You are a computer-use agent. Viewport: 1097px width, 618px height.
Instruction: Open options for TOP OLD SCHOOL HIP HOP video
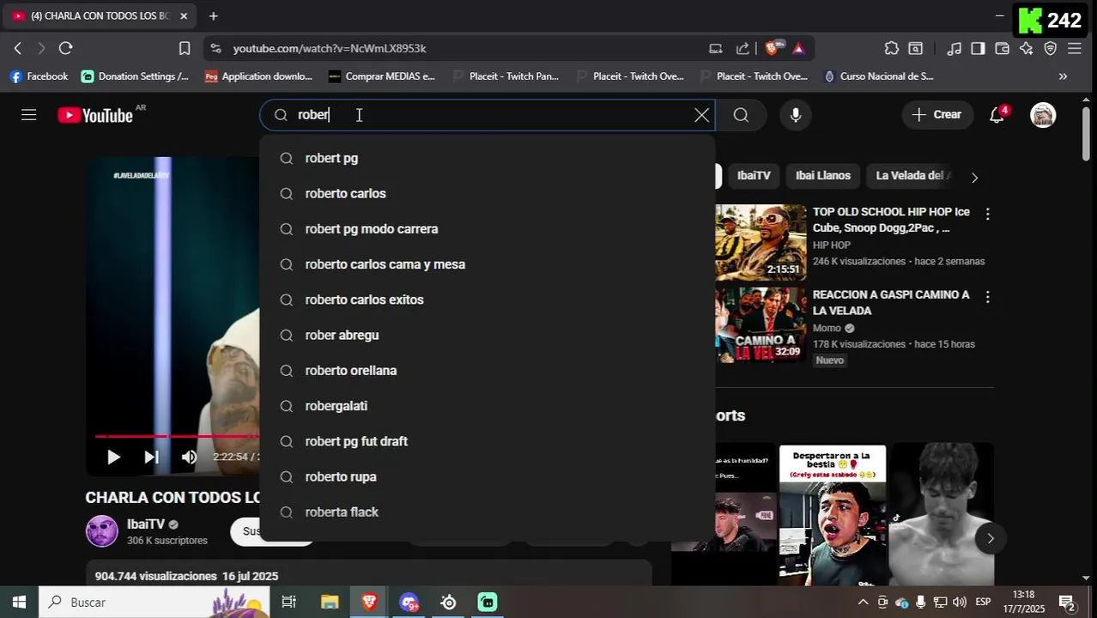(x=987, y=215)
